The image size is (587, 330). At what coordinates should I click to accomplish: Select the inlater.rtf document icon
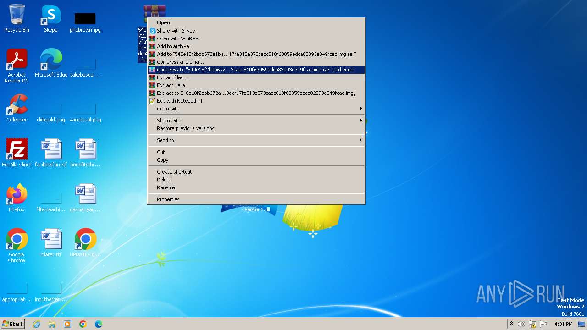[51, 243]
